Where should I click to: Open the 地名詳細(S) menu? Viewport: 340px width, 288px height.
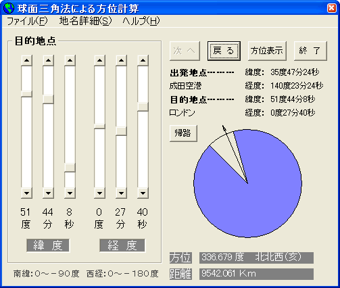point(85,21)
